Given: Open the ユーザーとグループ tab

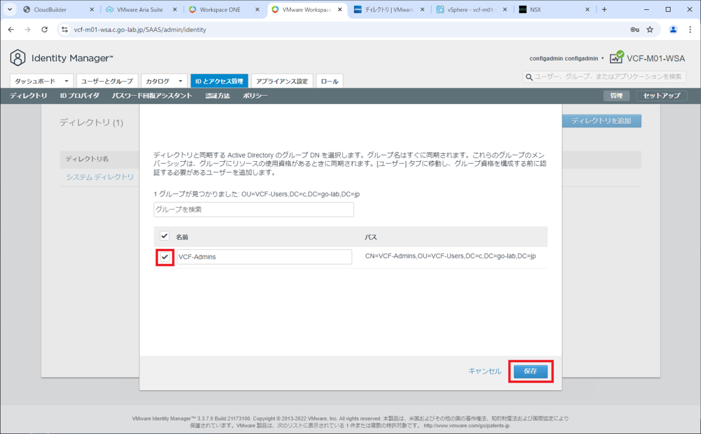Looking at the screenshot, I should (x=107, y=81).
